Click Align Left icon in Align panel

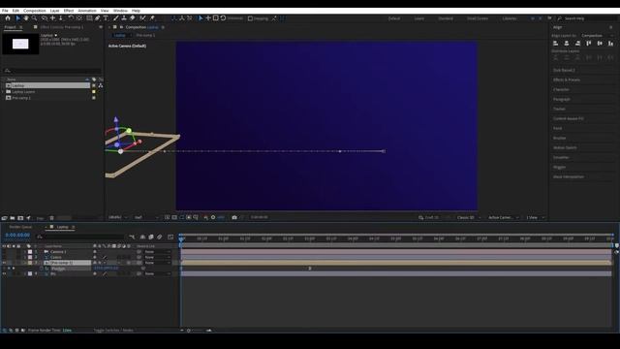click(x=555, y=43)
